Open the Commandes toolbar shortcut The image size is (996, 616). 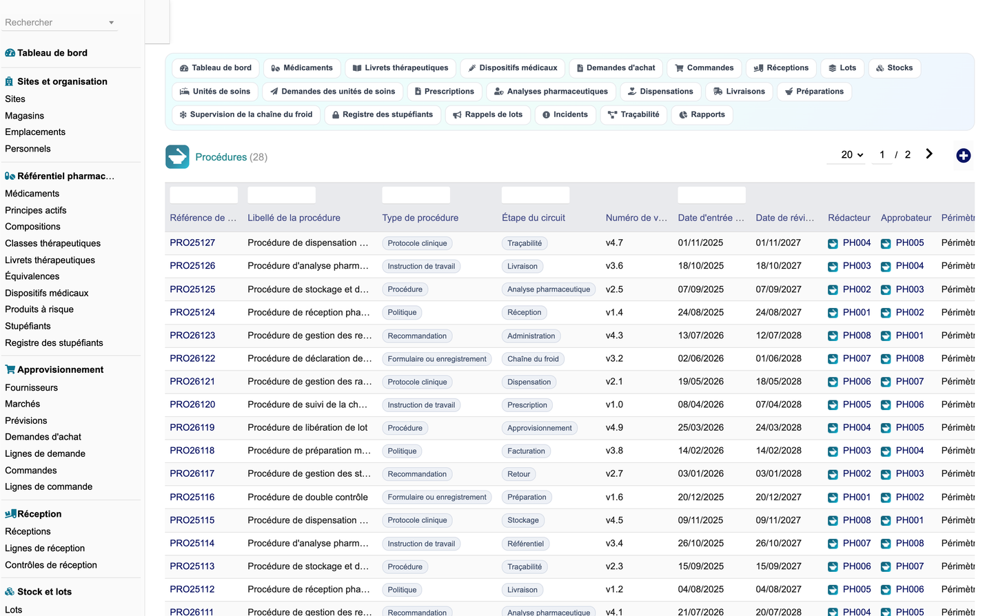pos(704,68)
